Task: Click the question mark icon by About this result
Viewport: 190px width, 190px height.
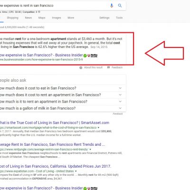Action: [81, 67]
